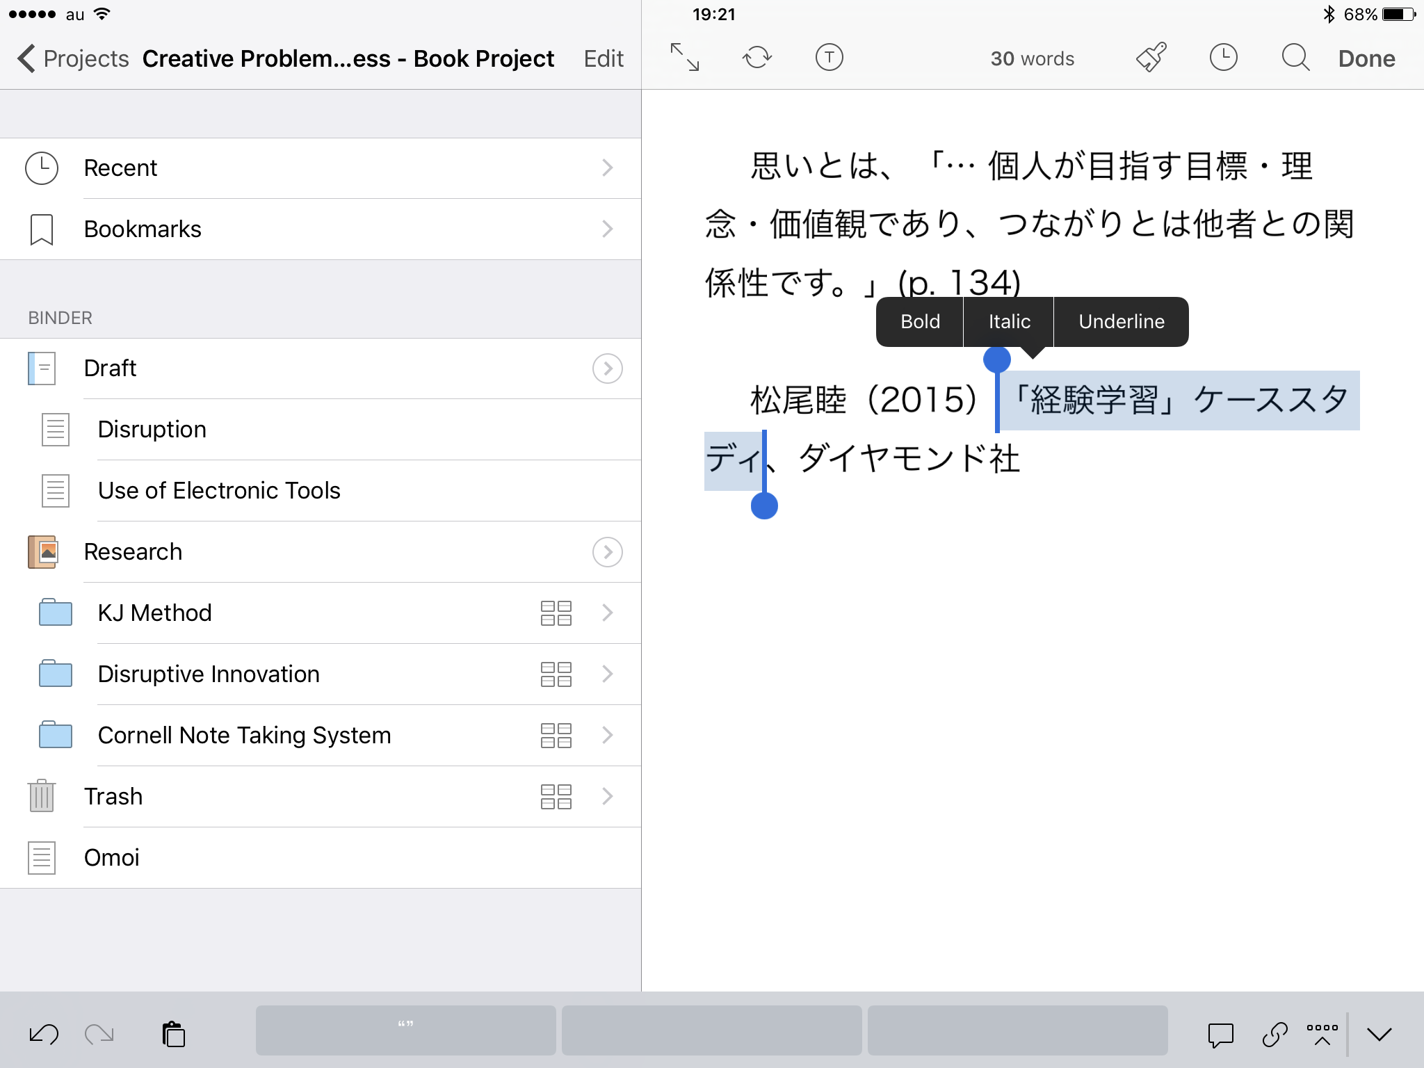Tap the Edit button in binder header
The width and height of the screenshot is (1424, 1068).
[x=604, y=58]
